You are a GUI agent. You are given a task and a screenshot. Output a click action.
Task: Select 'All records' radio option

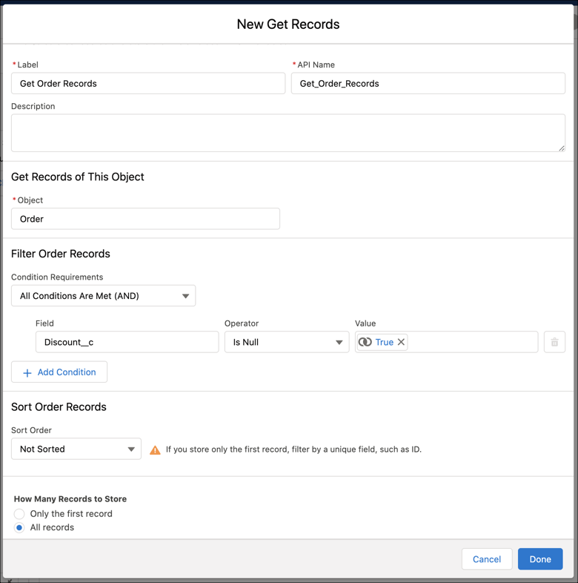pos(19,527)
